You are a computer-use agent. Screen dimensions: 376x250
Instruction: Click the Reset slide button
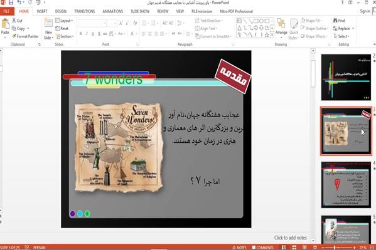point(62,28)
